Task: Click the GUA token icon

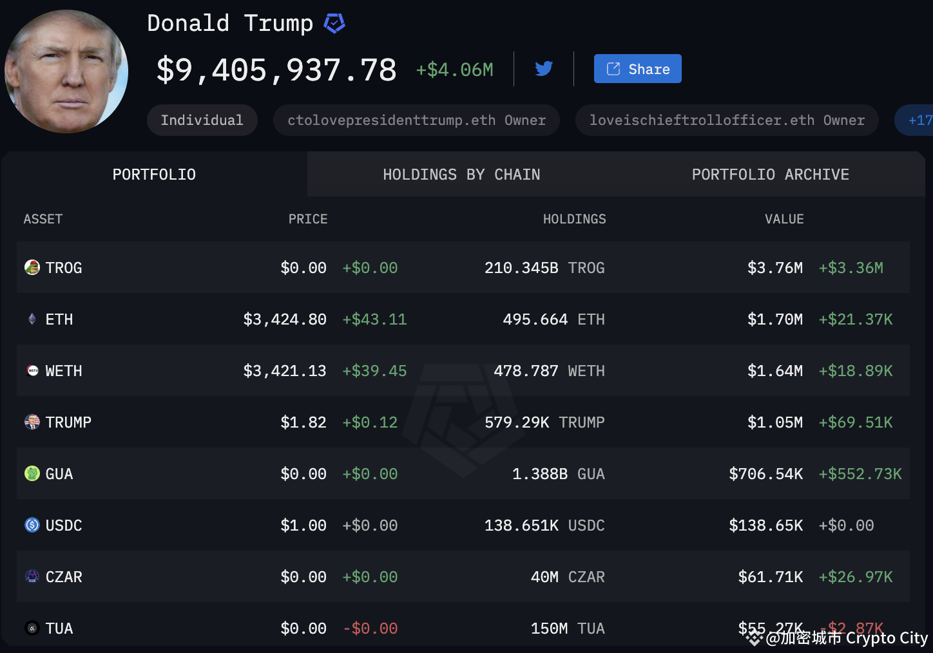Action: click(32, 473)
